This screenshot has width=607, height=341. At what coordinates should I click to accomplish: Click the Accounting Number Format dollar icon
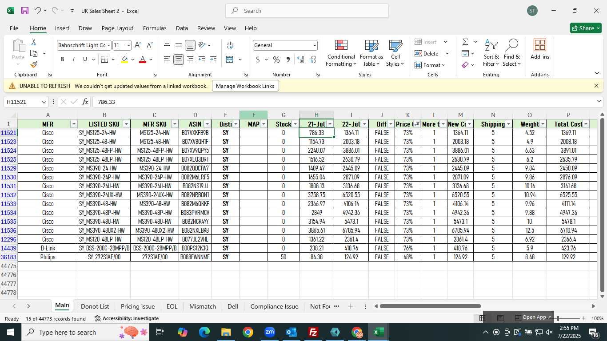point(258,59)
